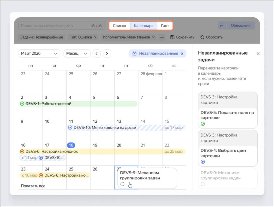Go to previous month with left arrow

click(97, 54)
